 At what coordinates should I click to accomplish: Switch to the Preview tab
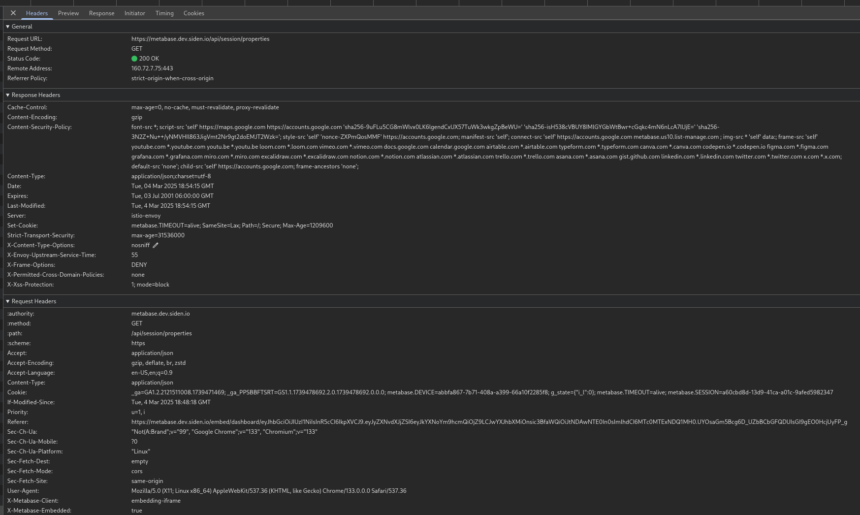pyautogui.click(x=68, y=13)
